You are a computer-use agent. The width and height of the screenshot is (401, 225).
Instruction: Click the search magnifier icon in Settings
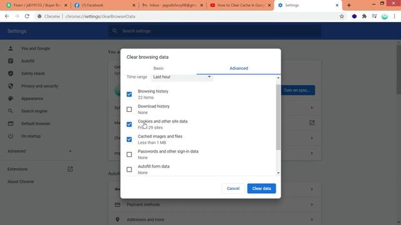click(115, 31)
